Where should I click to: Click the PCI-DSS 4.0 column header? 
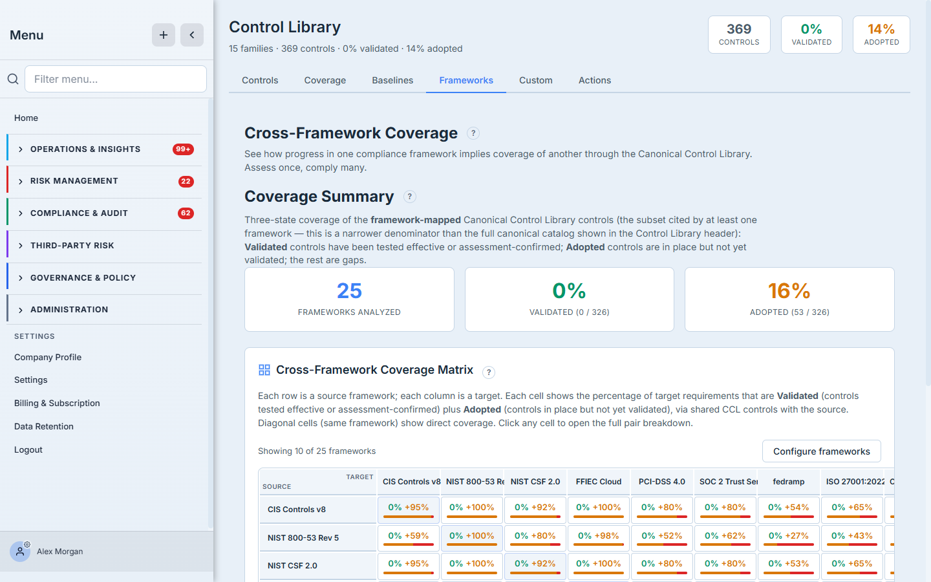pos(662,482)
